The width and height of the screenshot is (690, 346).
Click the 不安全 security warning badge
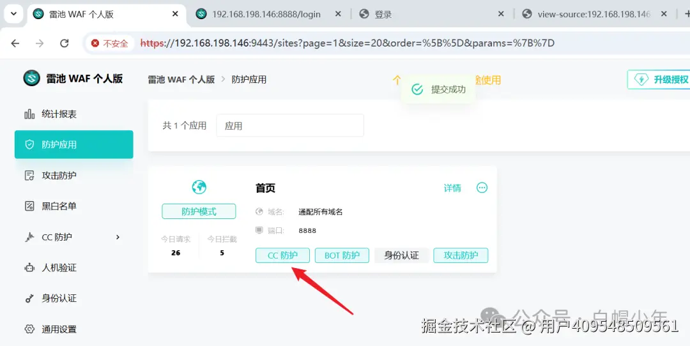(x=110, y=43)
